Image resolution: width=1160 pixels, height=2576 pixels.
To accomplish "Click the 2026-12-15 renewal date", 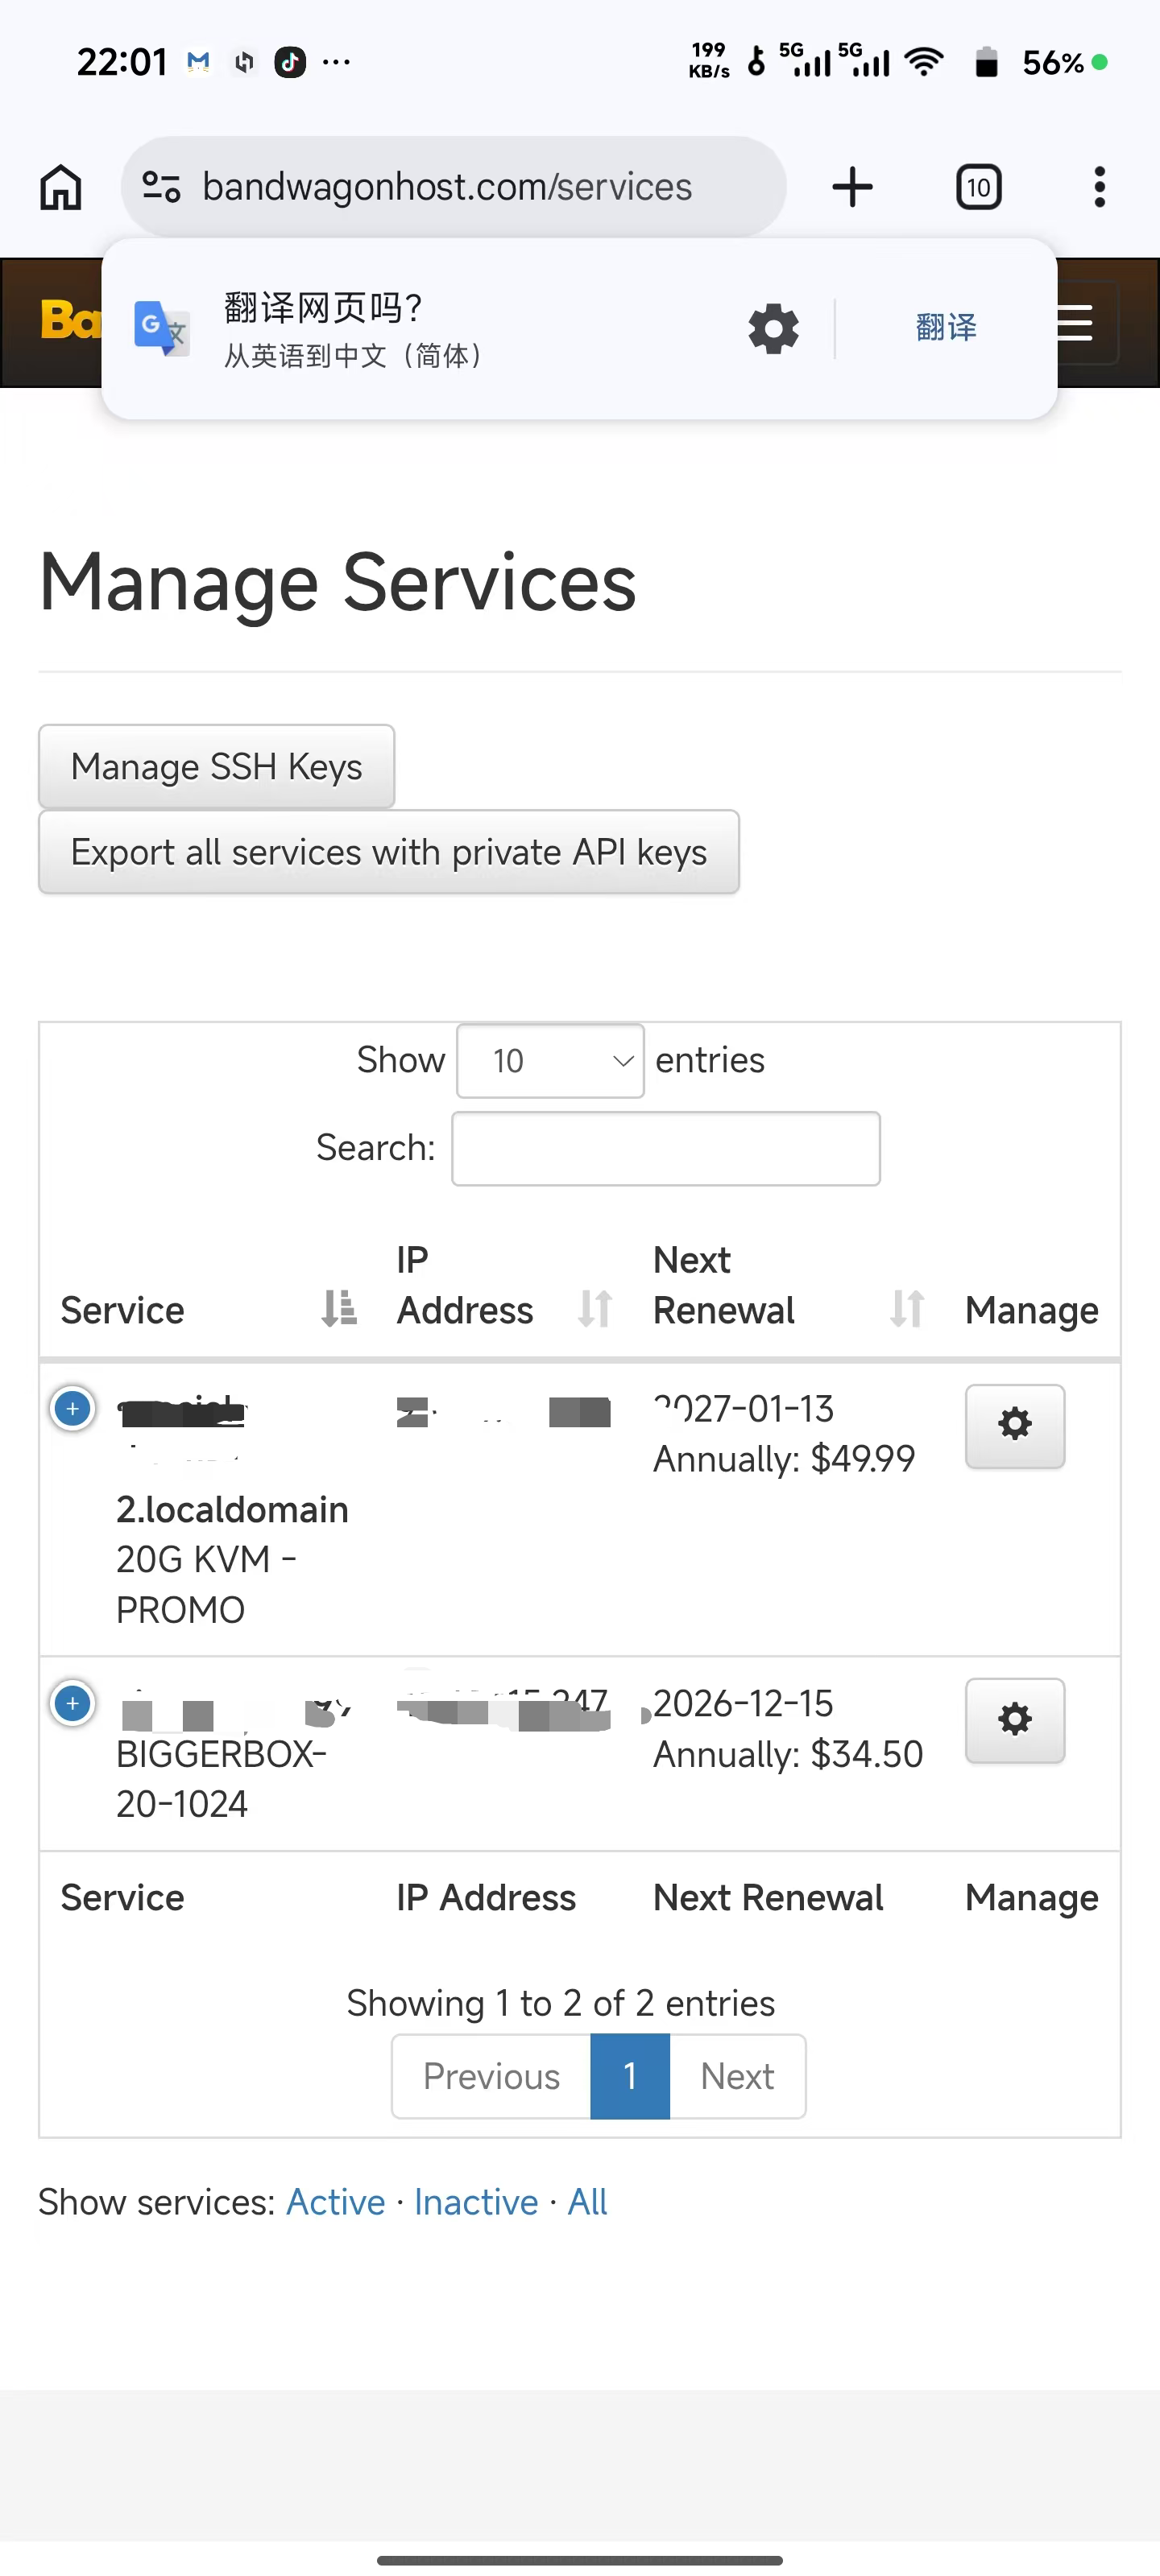I will pos(744,1703).
